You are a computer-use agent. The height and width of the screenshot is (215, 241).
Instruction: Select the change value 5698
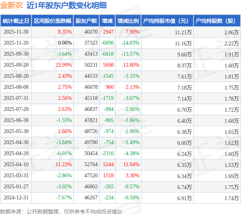(108, 65)
